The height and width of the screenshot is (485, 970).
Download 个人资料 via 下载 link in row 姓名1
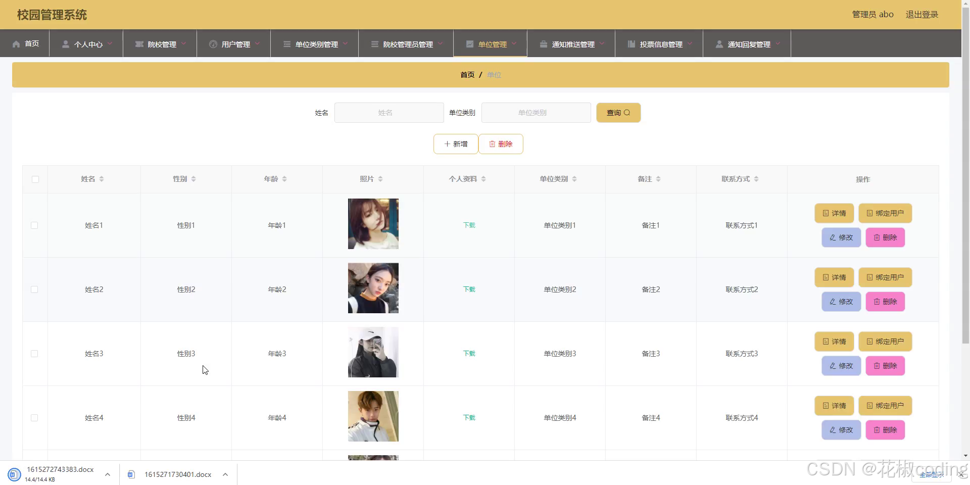pos(469,225)
